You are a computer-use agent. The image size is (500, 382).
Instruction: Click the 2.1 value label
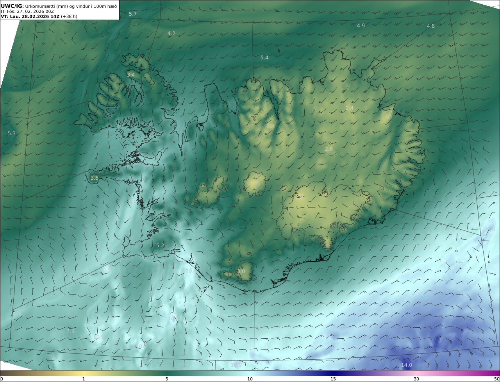[x=388, y=116]
